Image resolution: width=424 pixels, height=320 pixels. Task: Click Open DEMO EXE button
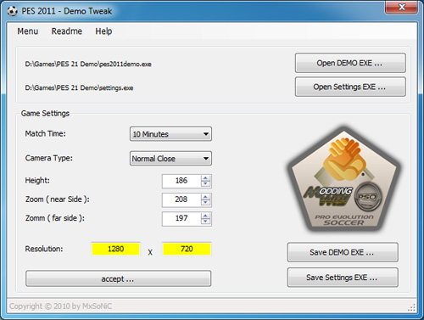point(350,63)
